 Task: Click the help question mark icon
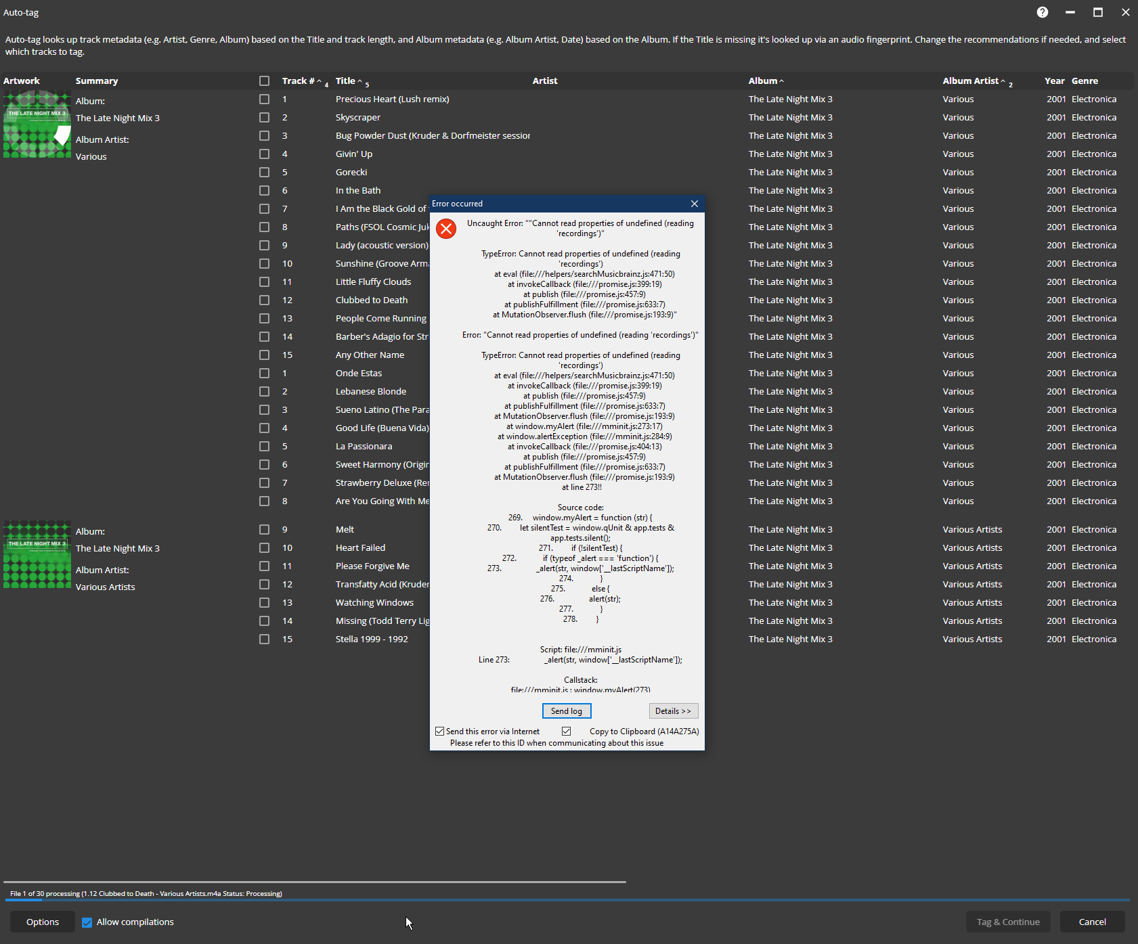pos(1043,12)
